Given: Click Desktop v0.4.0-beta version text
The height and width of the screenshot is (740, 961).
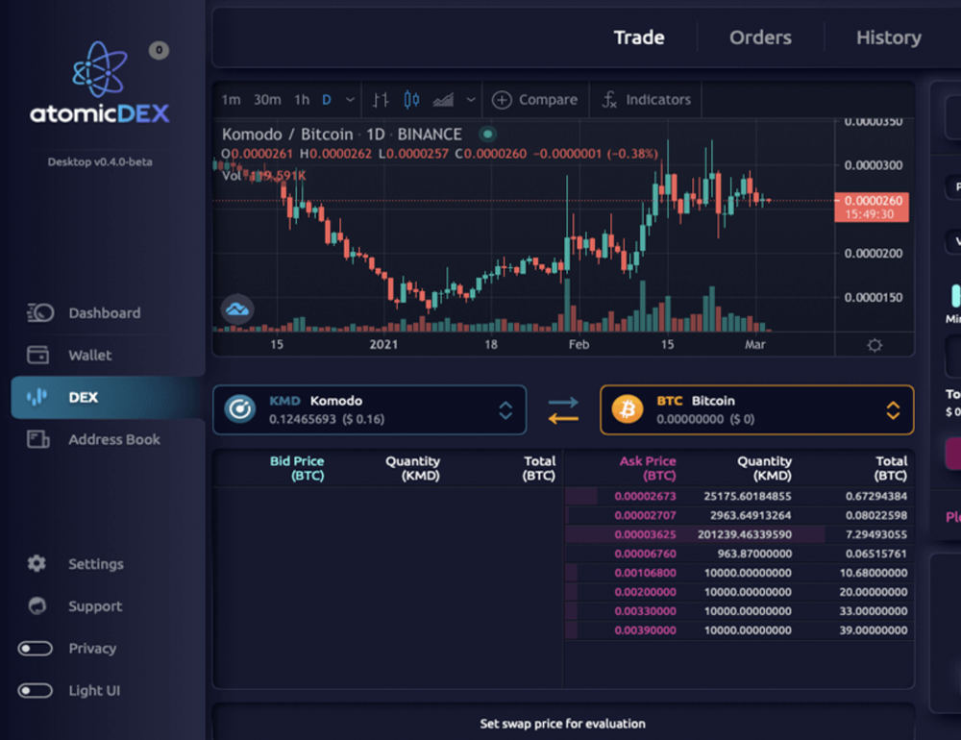Looking at the screenshot, I should tap(100, 161).
